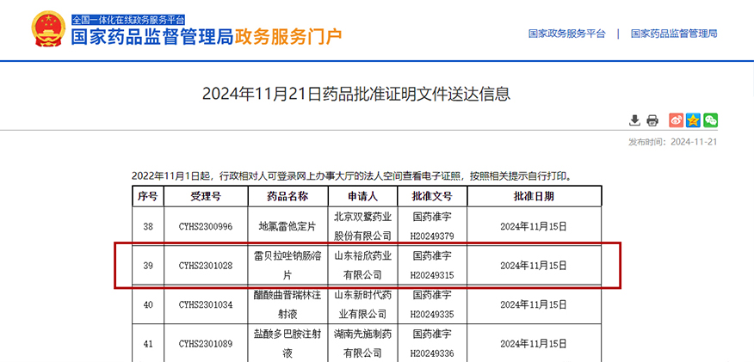754x362 pixels.
Task: Open the 国家药品监督管理局 link
Action: pyautogui.click(x=674, y=34)
